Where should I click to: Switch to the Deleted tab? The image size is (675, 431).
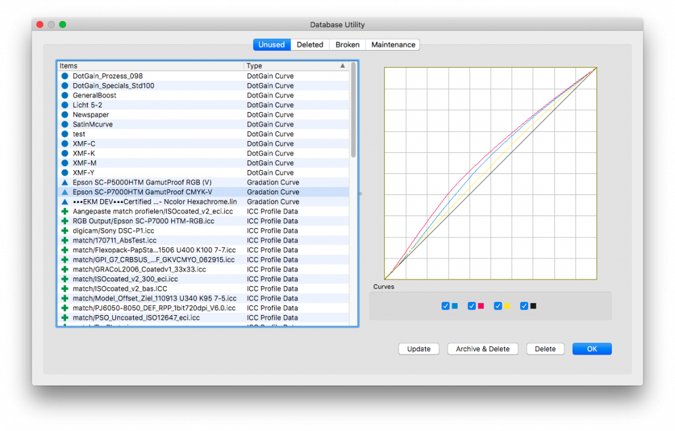(x=310, y=44)
